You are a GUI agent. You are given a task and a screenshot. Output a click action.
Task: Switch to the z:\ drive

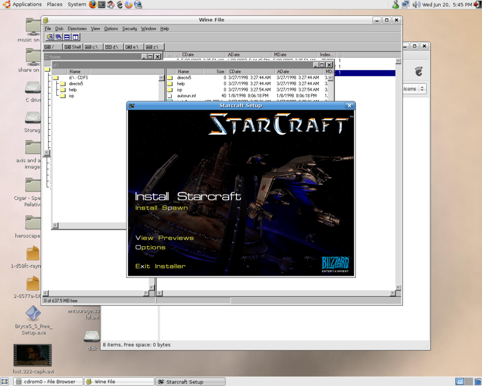153,47
